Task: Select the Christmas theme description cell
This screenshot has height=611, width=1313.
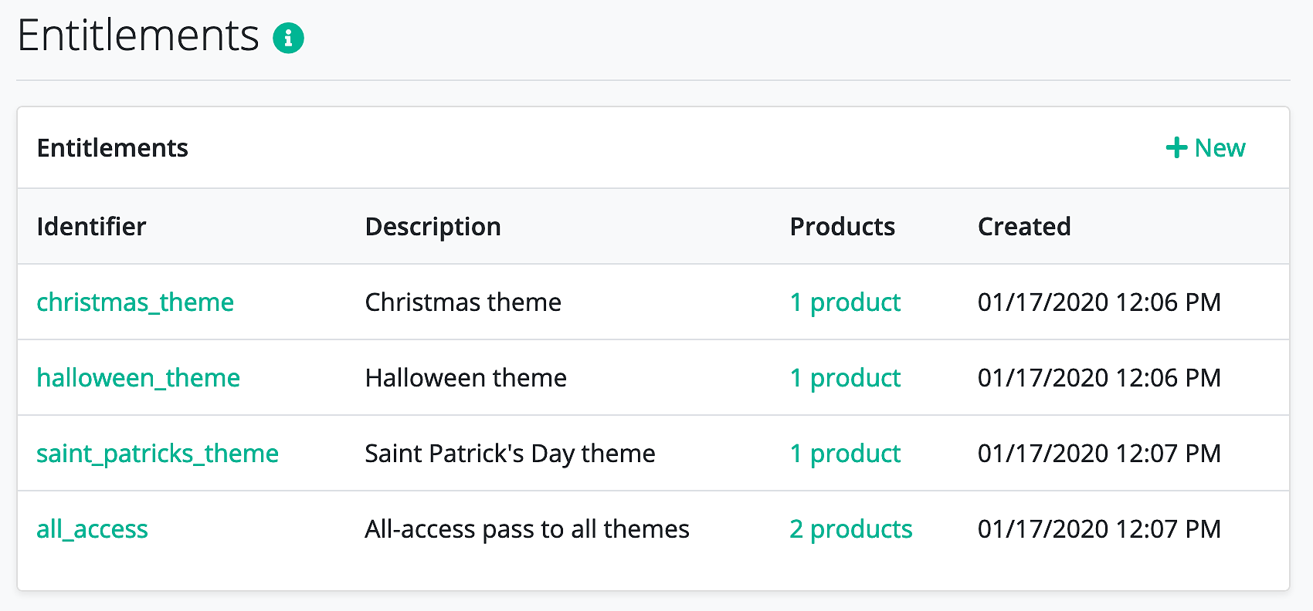Action: pyautogui.click(x=463, y=302)
